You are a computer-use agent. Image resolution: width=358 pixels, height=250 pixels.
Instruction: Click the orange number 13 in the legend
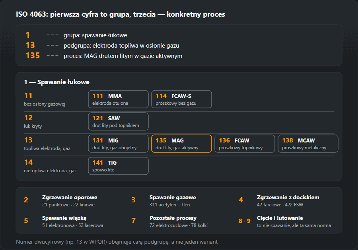[x=30, y=45]
